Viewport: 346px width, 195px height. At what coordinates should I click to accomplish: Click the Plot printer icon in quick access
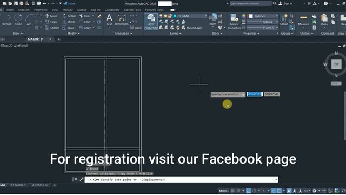coord(38,4)
